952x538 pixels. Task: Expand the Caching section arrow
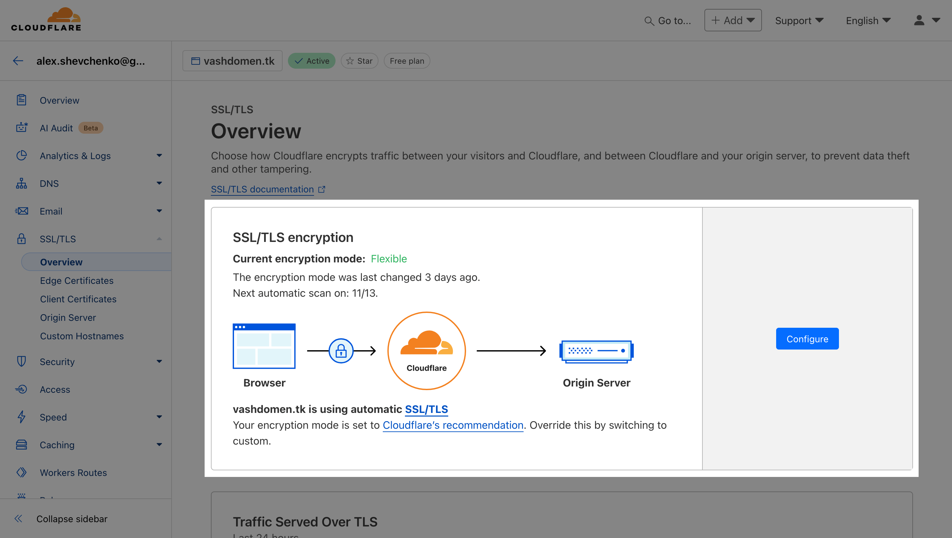click(x=159, y=445)
